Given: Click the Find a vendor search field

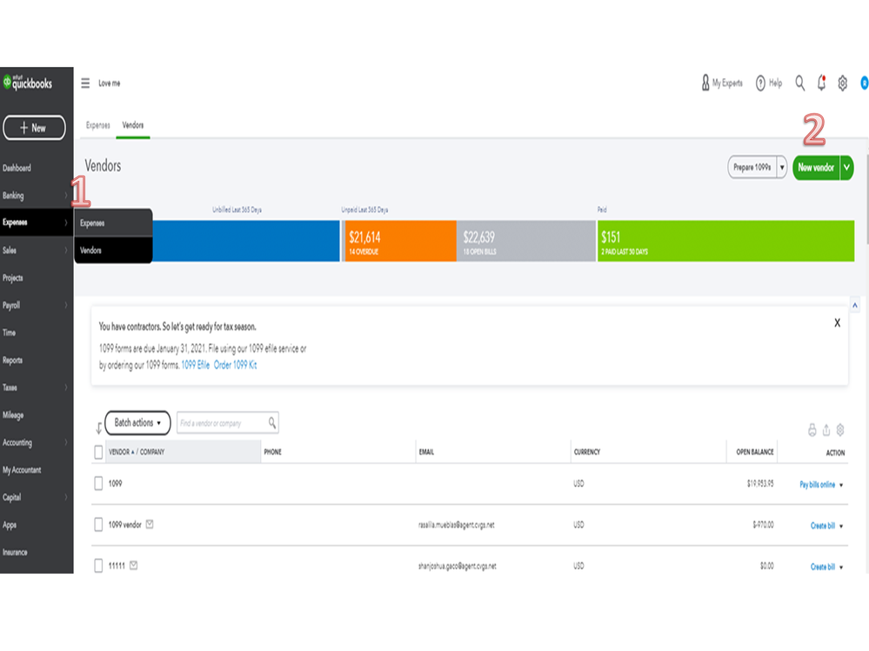Looking at the screenshot, I should click(x=222, y=423).
